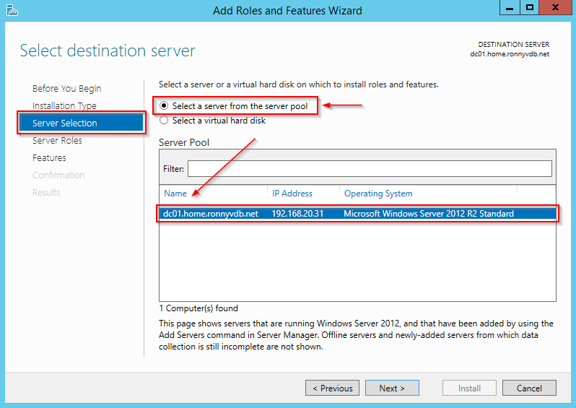
Task: Click into the Filter text box
Action: point(370,168)
